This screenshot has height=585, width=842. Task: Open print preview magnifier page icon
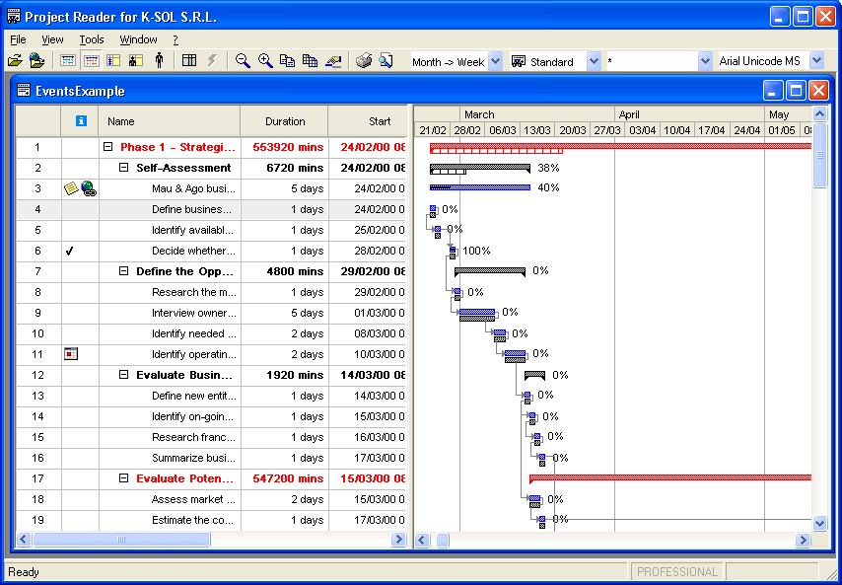(x=386, y=61)
